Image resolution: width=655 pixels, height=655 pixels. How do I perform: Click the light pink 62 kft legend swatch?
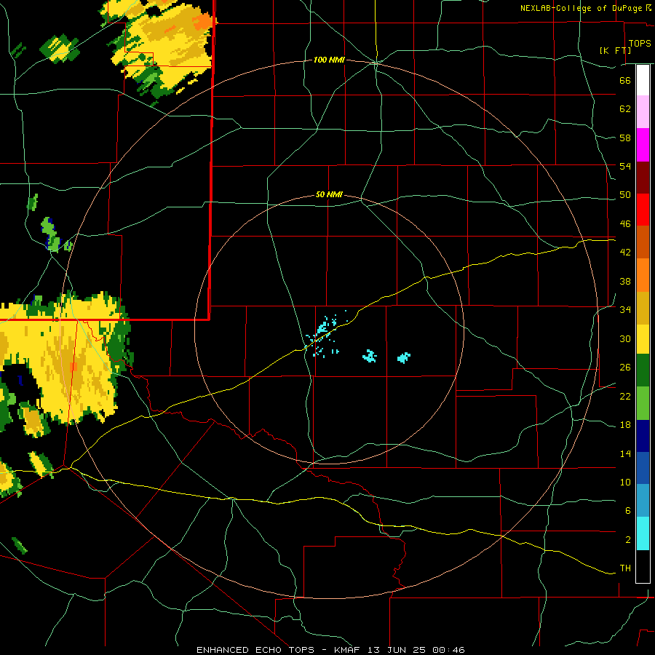coord(643,112)
